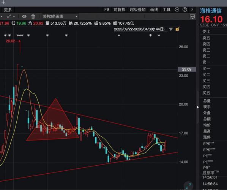227x190 pixels.
Task: Click the 均价 label in quote panel
Action: coord(207,125)
